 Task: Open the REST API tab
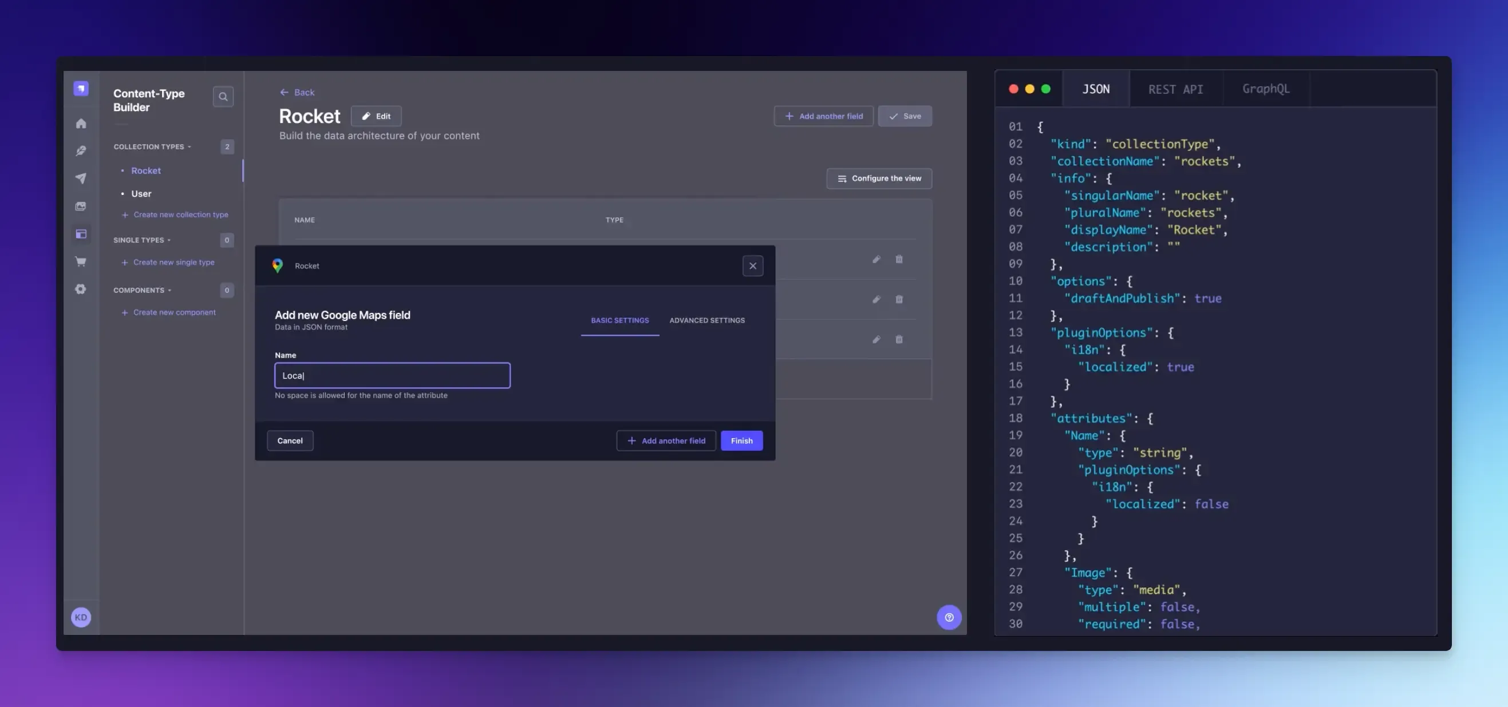[x=1175, y=89]
